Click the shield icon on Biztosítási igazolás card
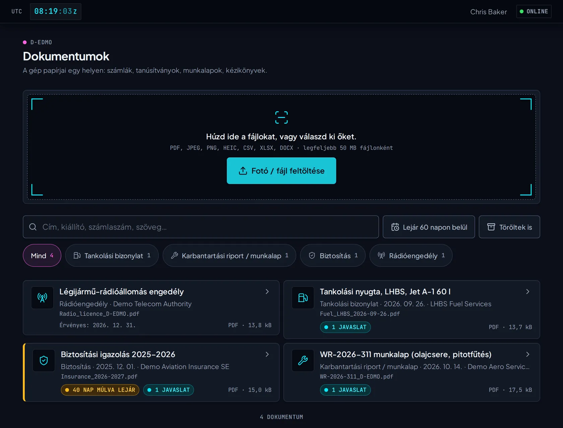Screen dimensions: 563x428 [44, 360]
